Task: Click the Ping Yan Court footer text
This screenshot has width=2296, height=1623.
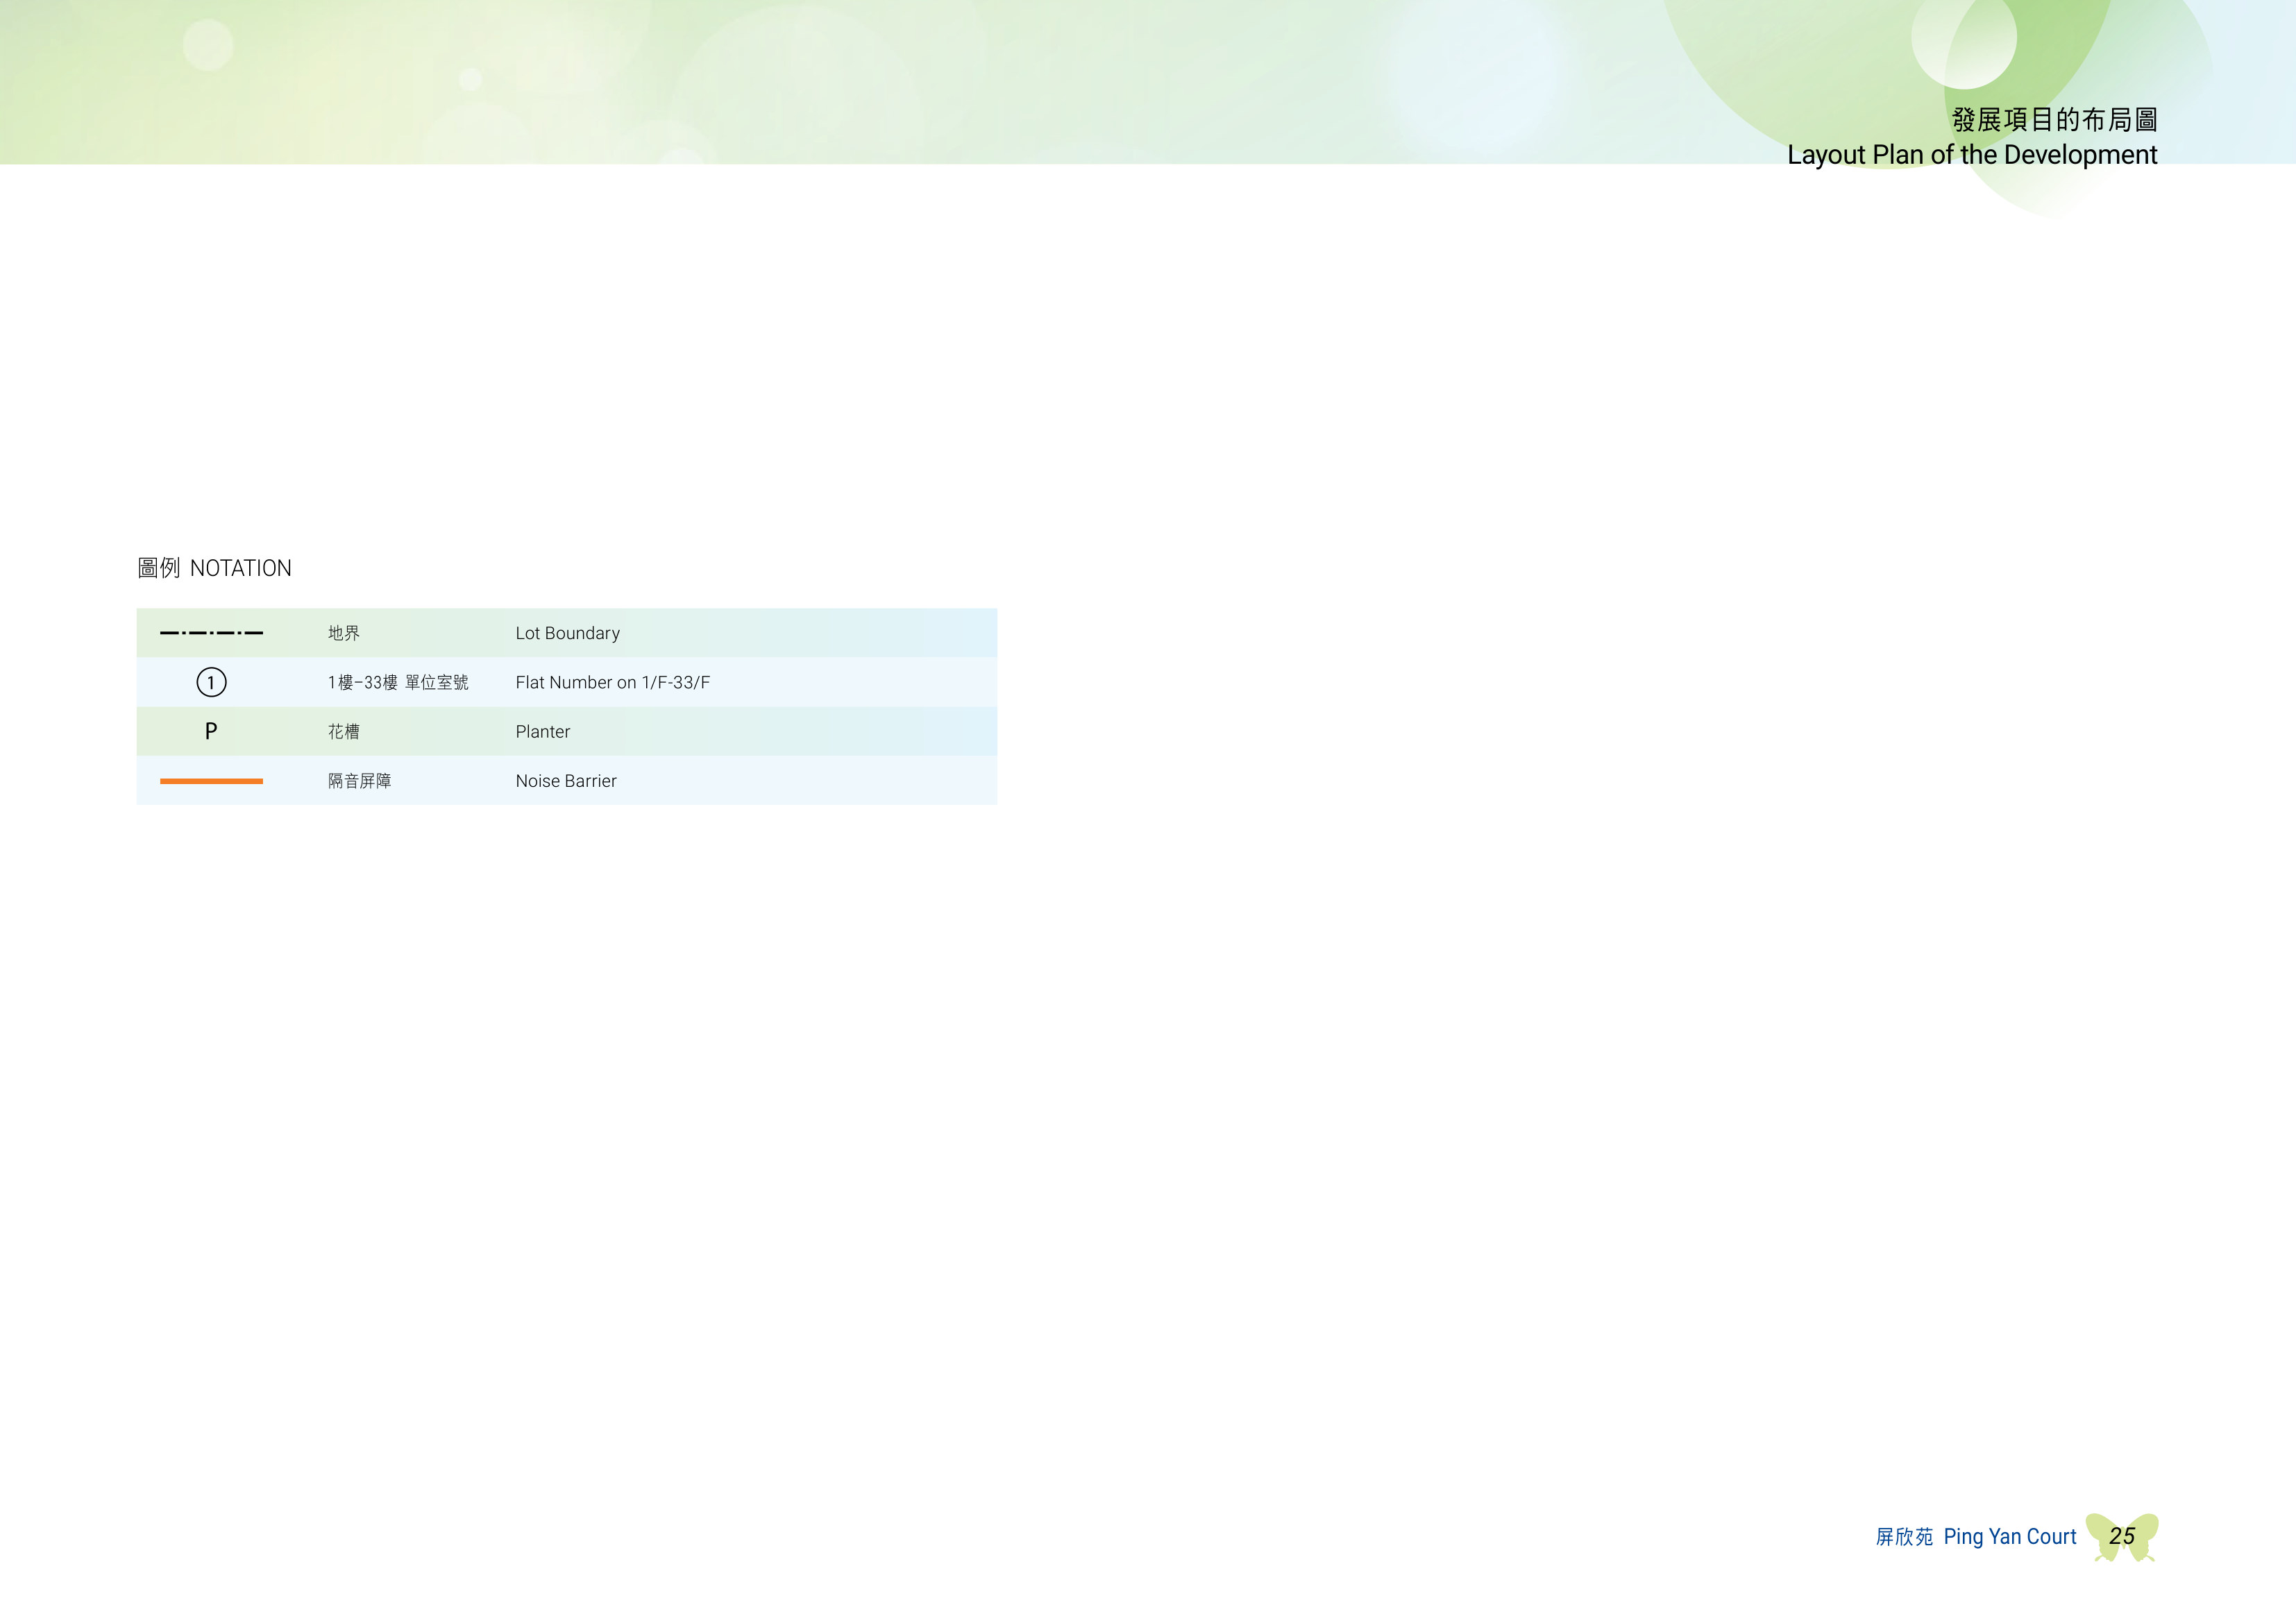Action: tap(2010, 1537)
